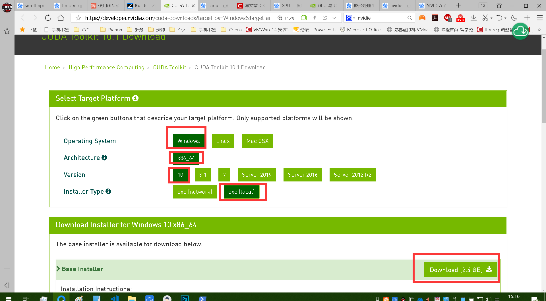Expand the screenshot tool dropdown arrow
The width and height of the screenshot is (546, 301).
491,18
